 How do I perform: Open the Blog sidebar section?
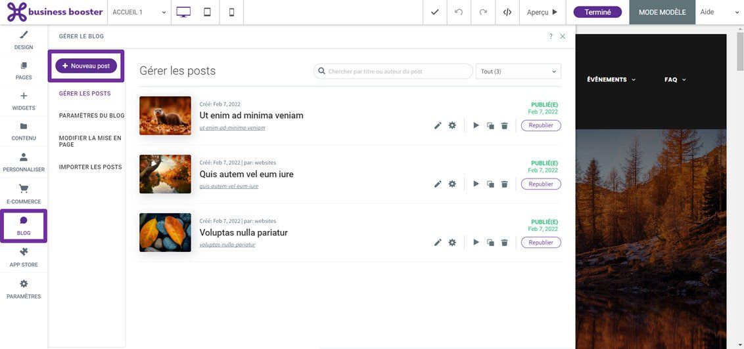coord(24,226)
